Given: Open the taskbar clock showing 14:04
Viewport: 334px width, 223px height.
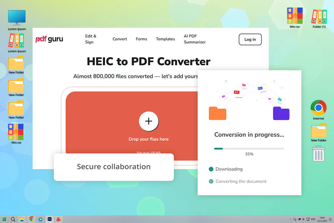Looking at the screenshot, I should point(322,219).
